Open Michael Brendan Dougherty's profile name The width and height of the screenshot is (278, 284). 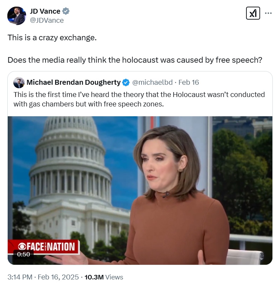click(74, 82)
